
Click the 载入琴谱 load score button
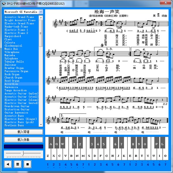(x=24, y=132)
